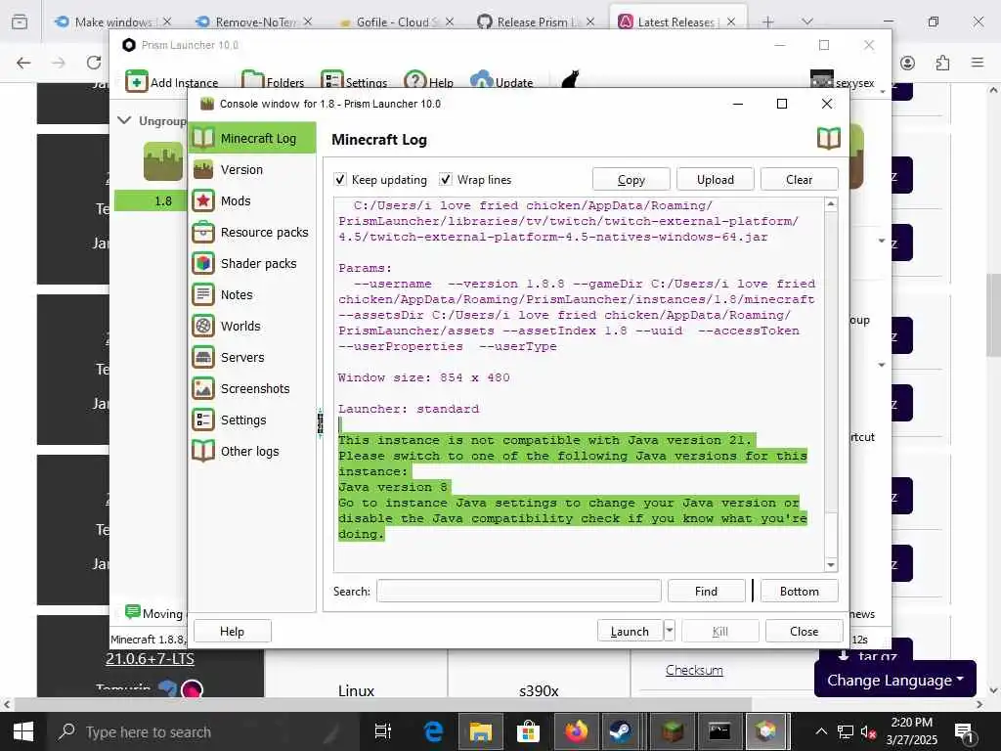Focus the log Search field
The height and width of the screenshot is (751, 1001).
tap(518, 591)
